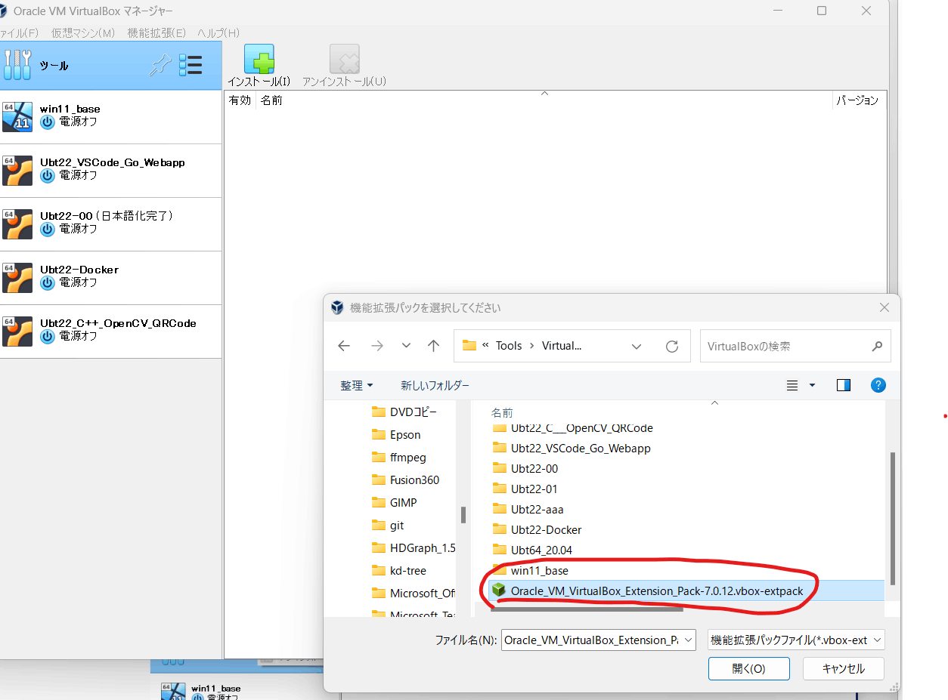Image resolution: width=948 pixels, height=700 pixels.
Task: Select HDGraph_1.5 in the folder tree
Action: coord(423,548)
